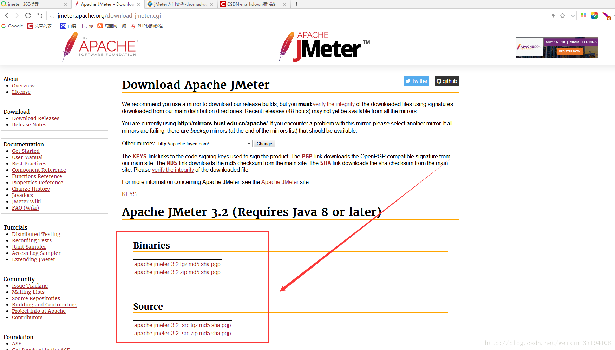
Task: Open the address bar history dropdown arrow
Action: click(573, 16)
